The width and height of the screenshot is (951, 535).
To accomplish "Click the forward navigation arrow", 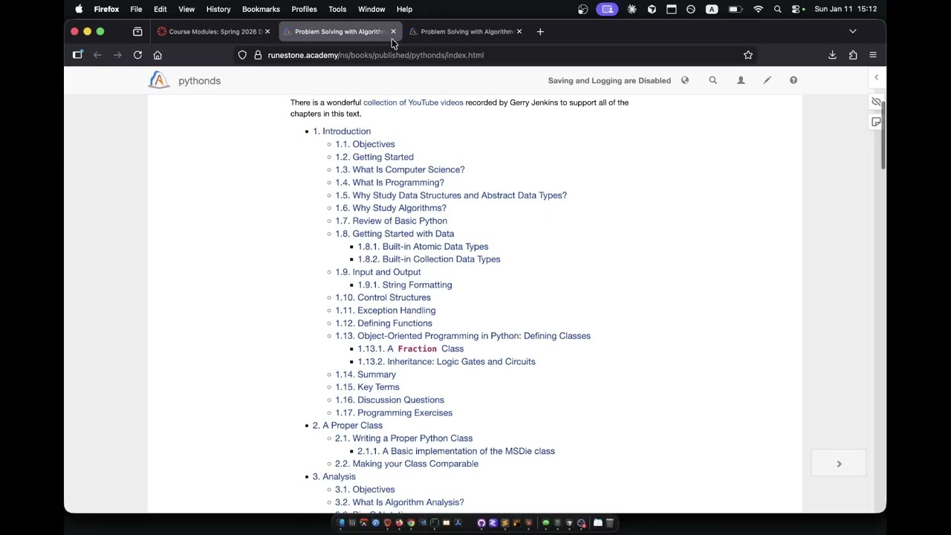I will [117, 55].
